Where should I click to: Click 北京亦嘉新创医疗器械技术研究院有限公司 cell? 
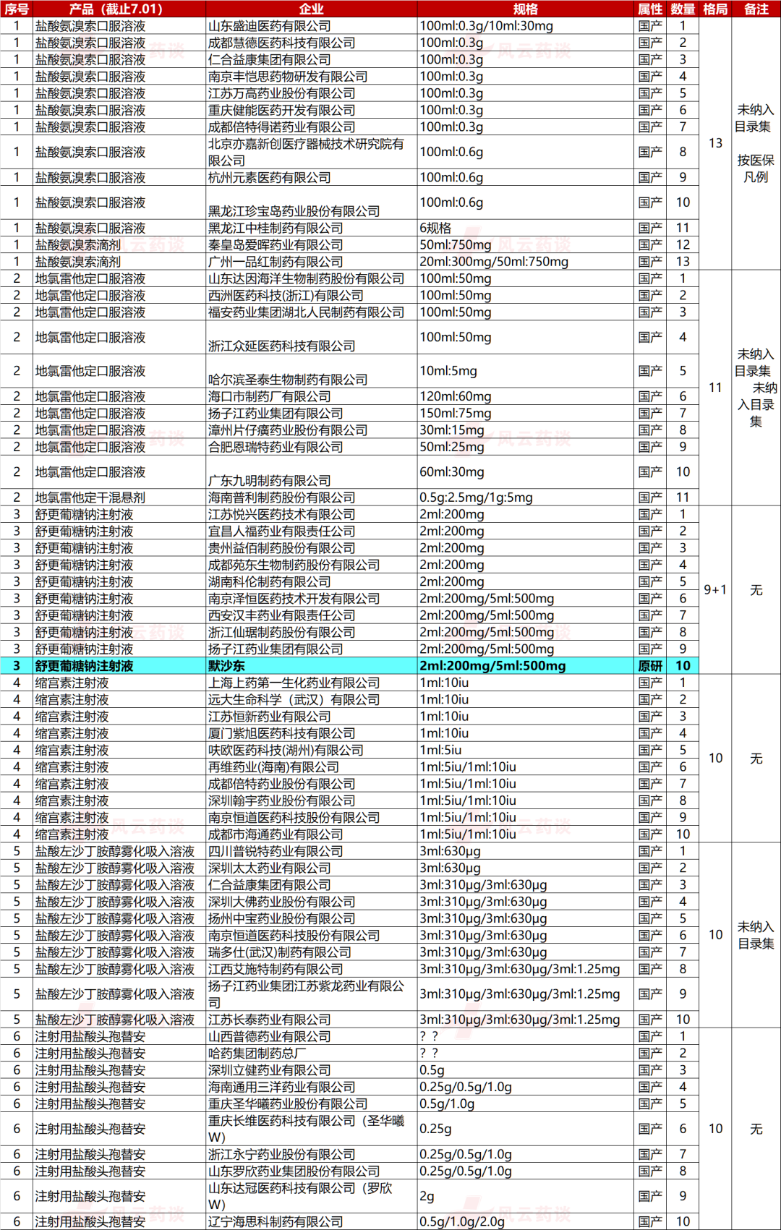[x=312, y=152]
